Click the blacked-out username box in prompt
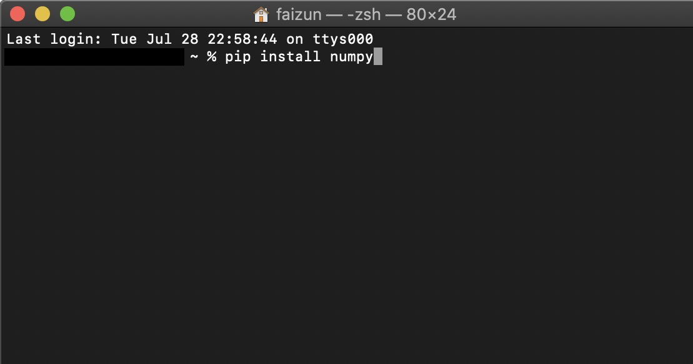The height and width of the screenshot is (364, 693). tap(94, 57)
